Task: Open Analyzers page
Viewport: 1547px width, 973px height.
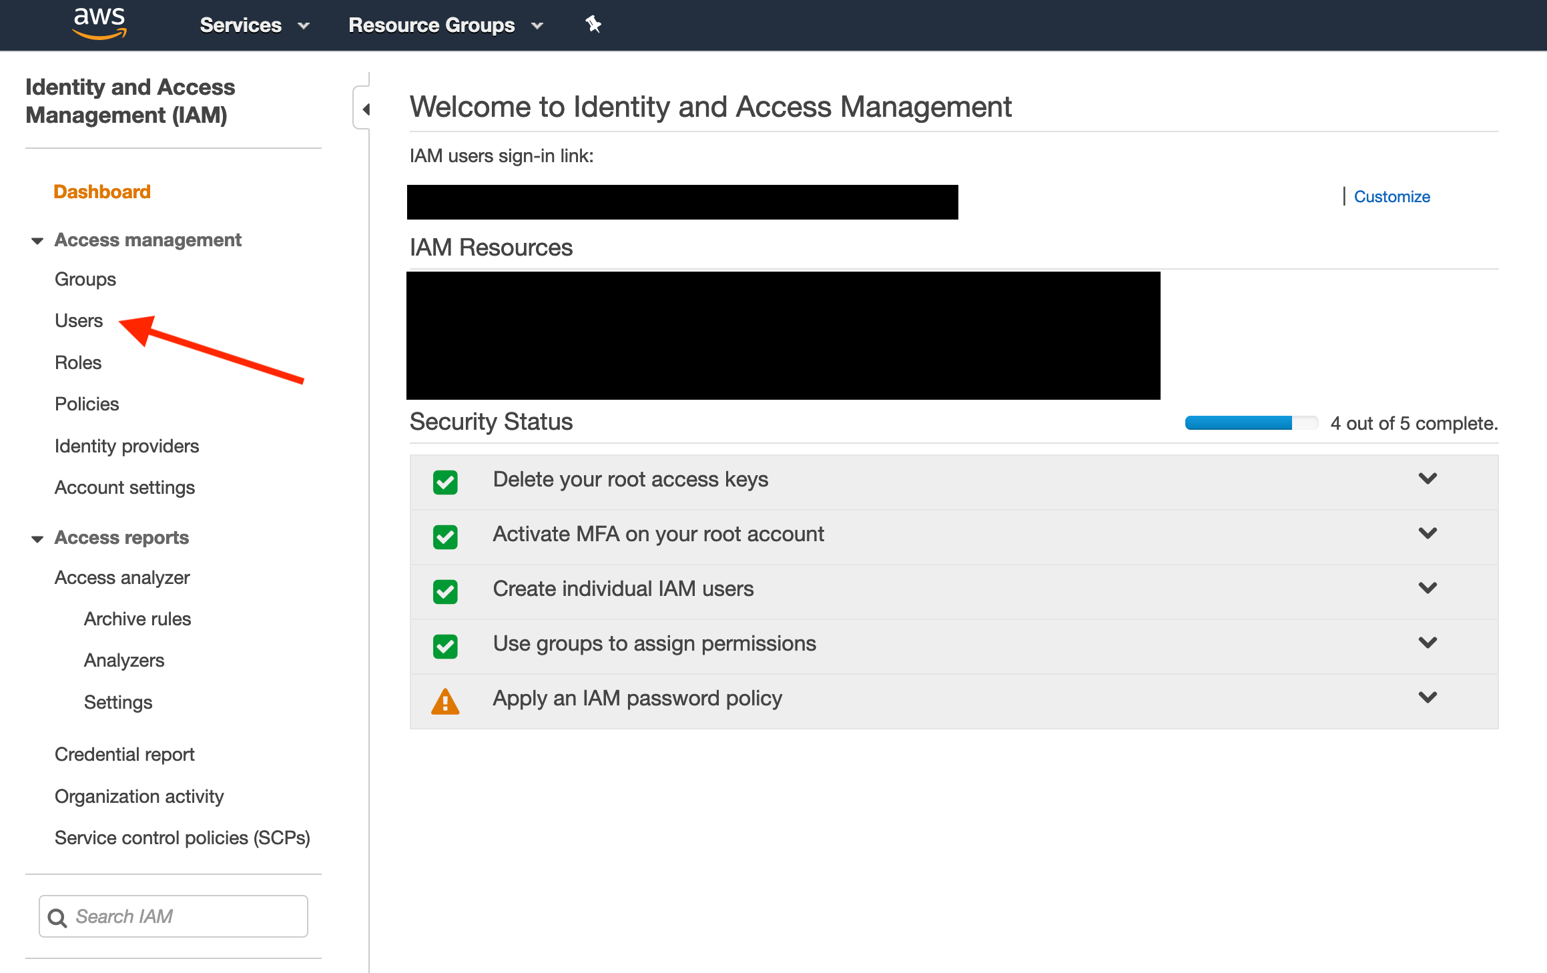Action: (124, 661)
